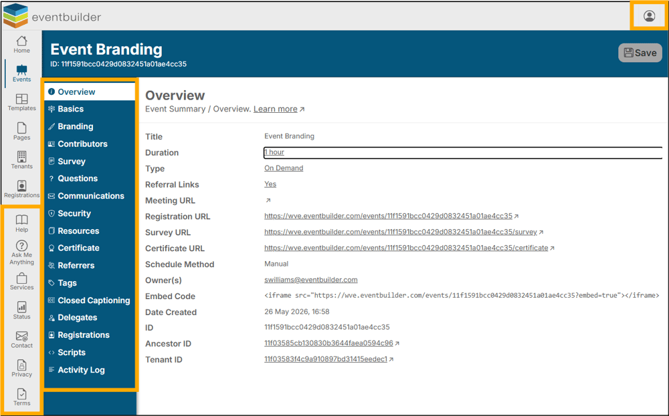This screenshot has height=416, width=669.
Task: Click the ID value in overview table
Action: 327,327
